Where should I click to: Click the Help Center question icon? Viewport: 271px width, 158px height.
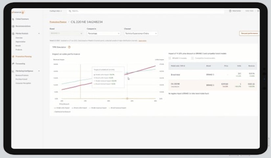point(230,11)
